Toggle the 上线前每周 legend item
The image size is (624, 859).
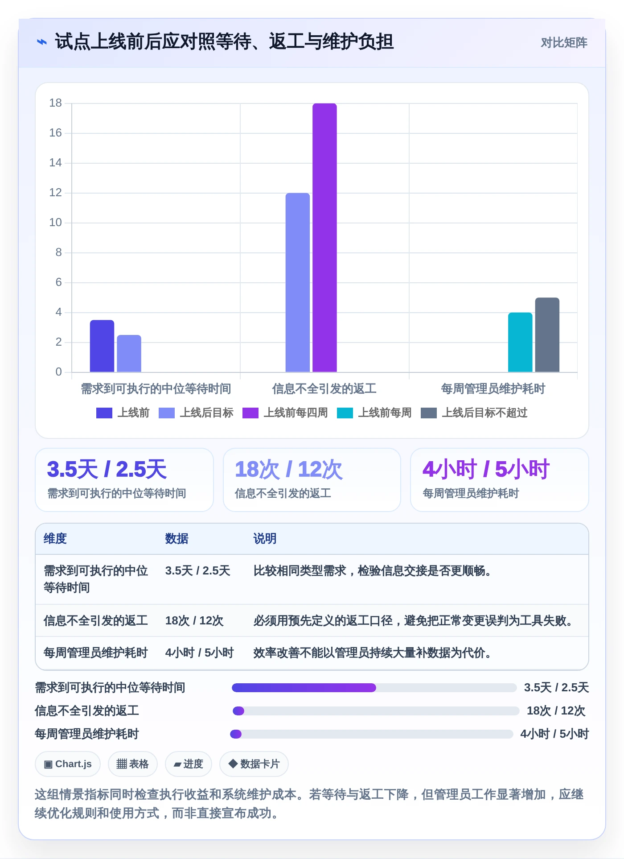click(374, 413)
